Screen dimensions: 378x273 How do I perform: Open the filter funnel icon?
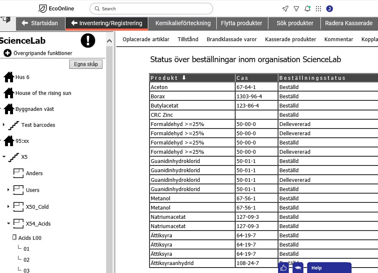(296, 9)
